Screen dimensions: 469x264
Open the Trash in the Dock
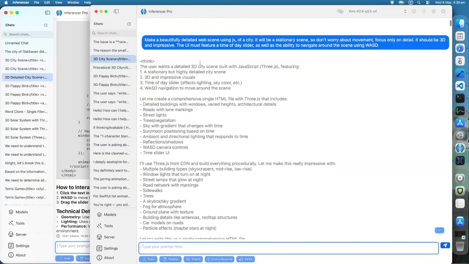click(x=460, y=246)
